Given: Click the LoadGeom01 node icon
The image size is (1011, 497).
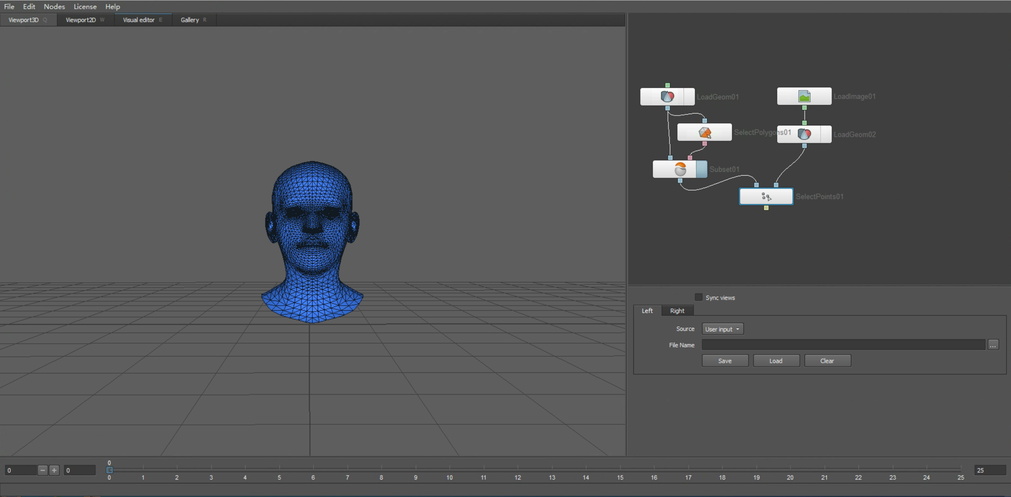Looking at the screenshot, I should point(667,97).
